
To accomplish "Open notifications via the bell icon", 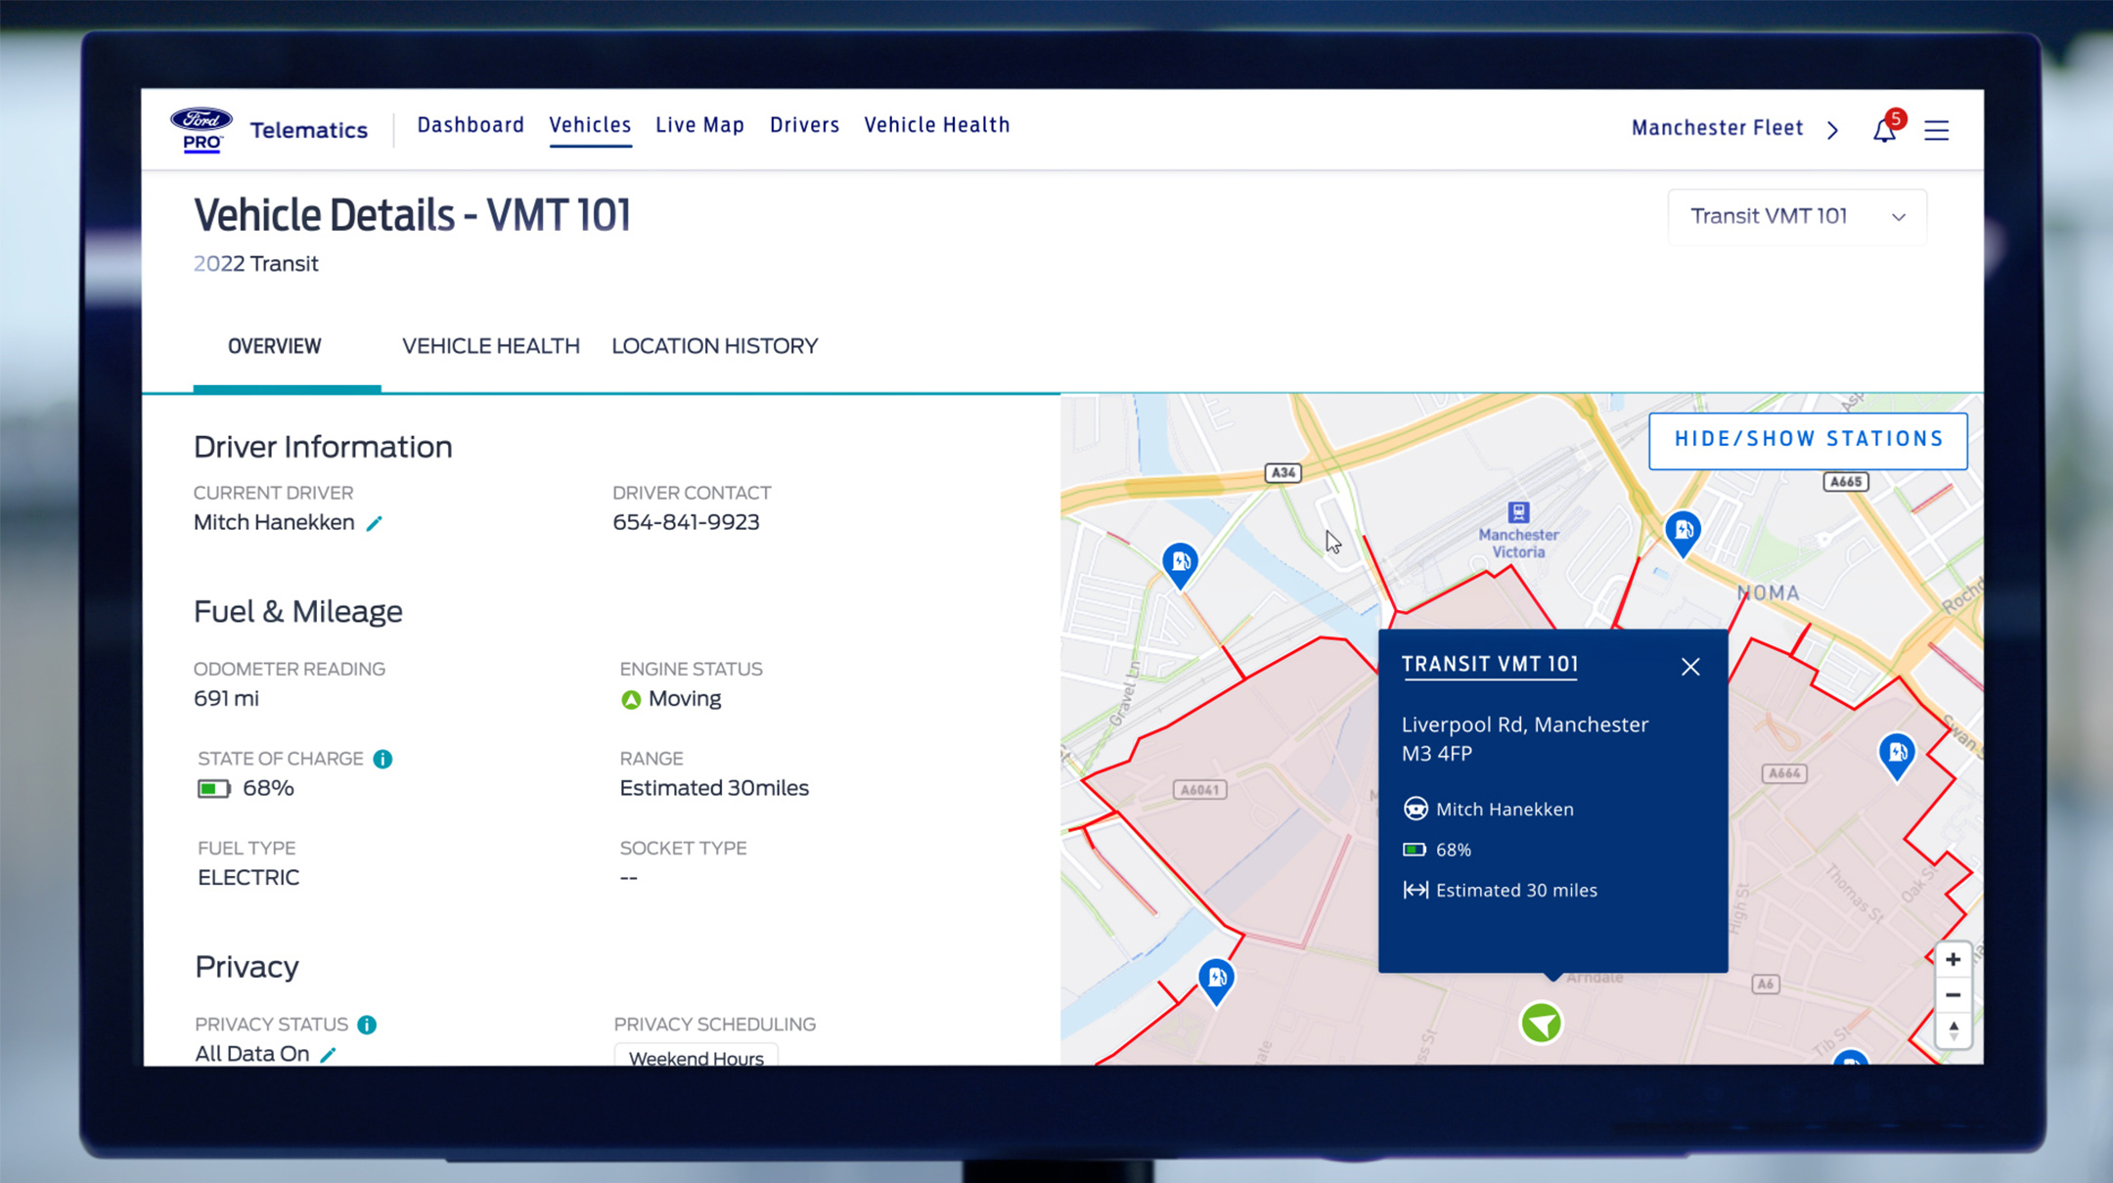I will coord(1883,130).
